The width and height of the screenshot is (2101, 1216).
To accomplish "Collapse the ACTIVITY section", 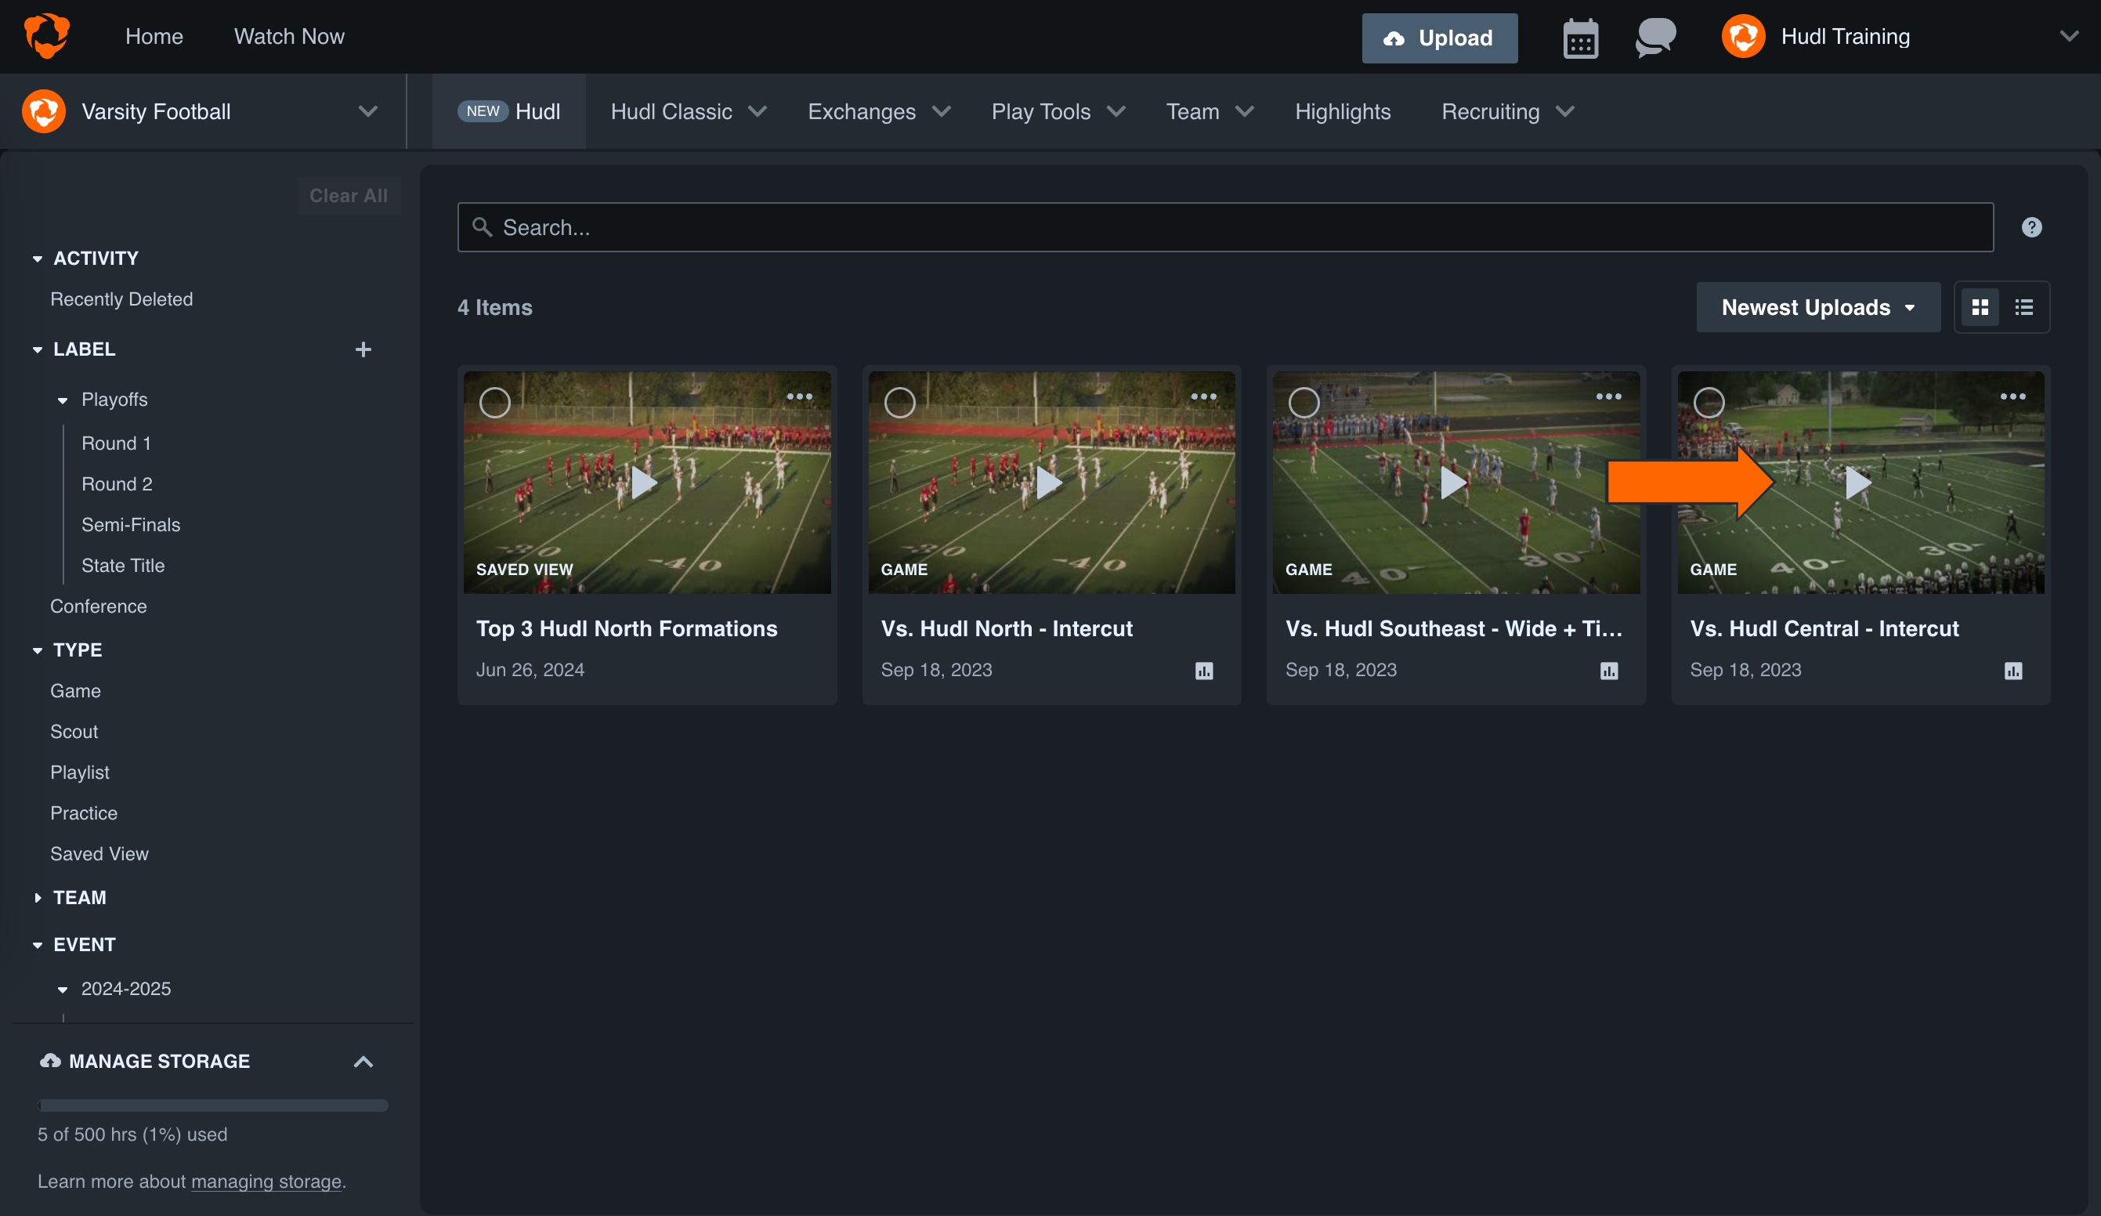I will [38, 259].
